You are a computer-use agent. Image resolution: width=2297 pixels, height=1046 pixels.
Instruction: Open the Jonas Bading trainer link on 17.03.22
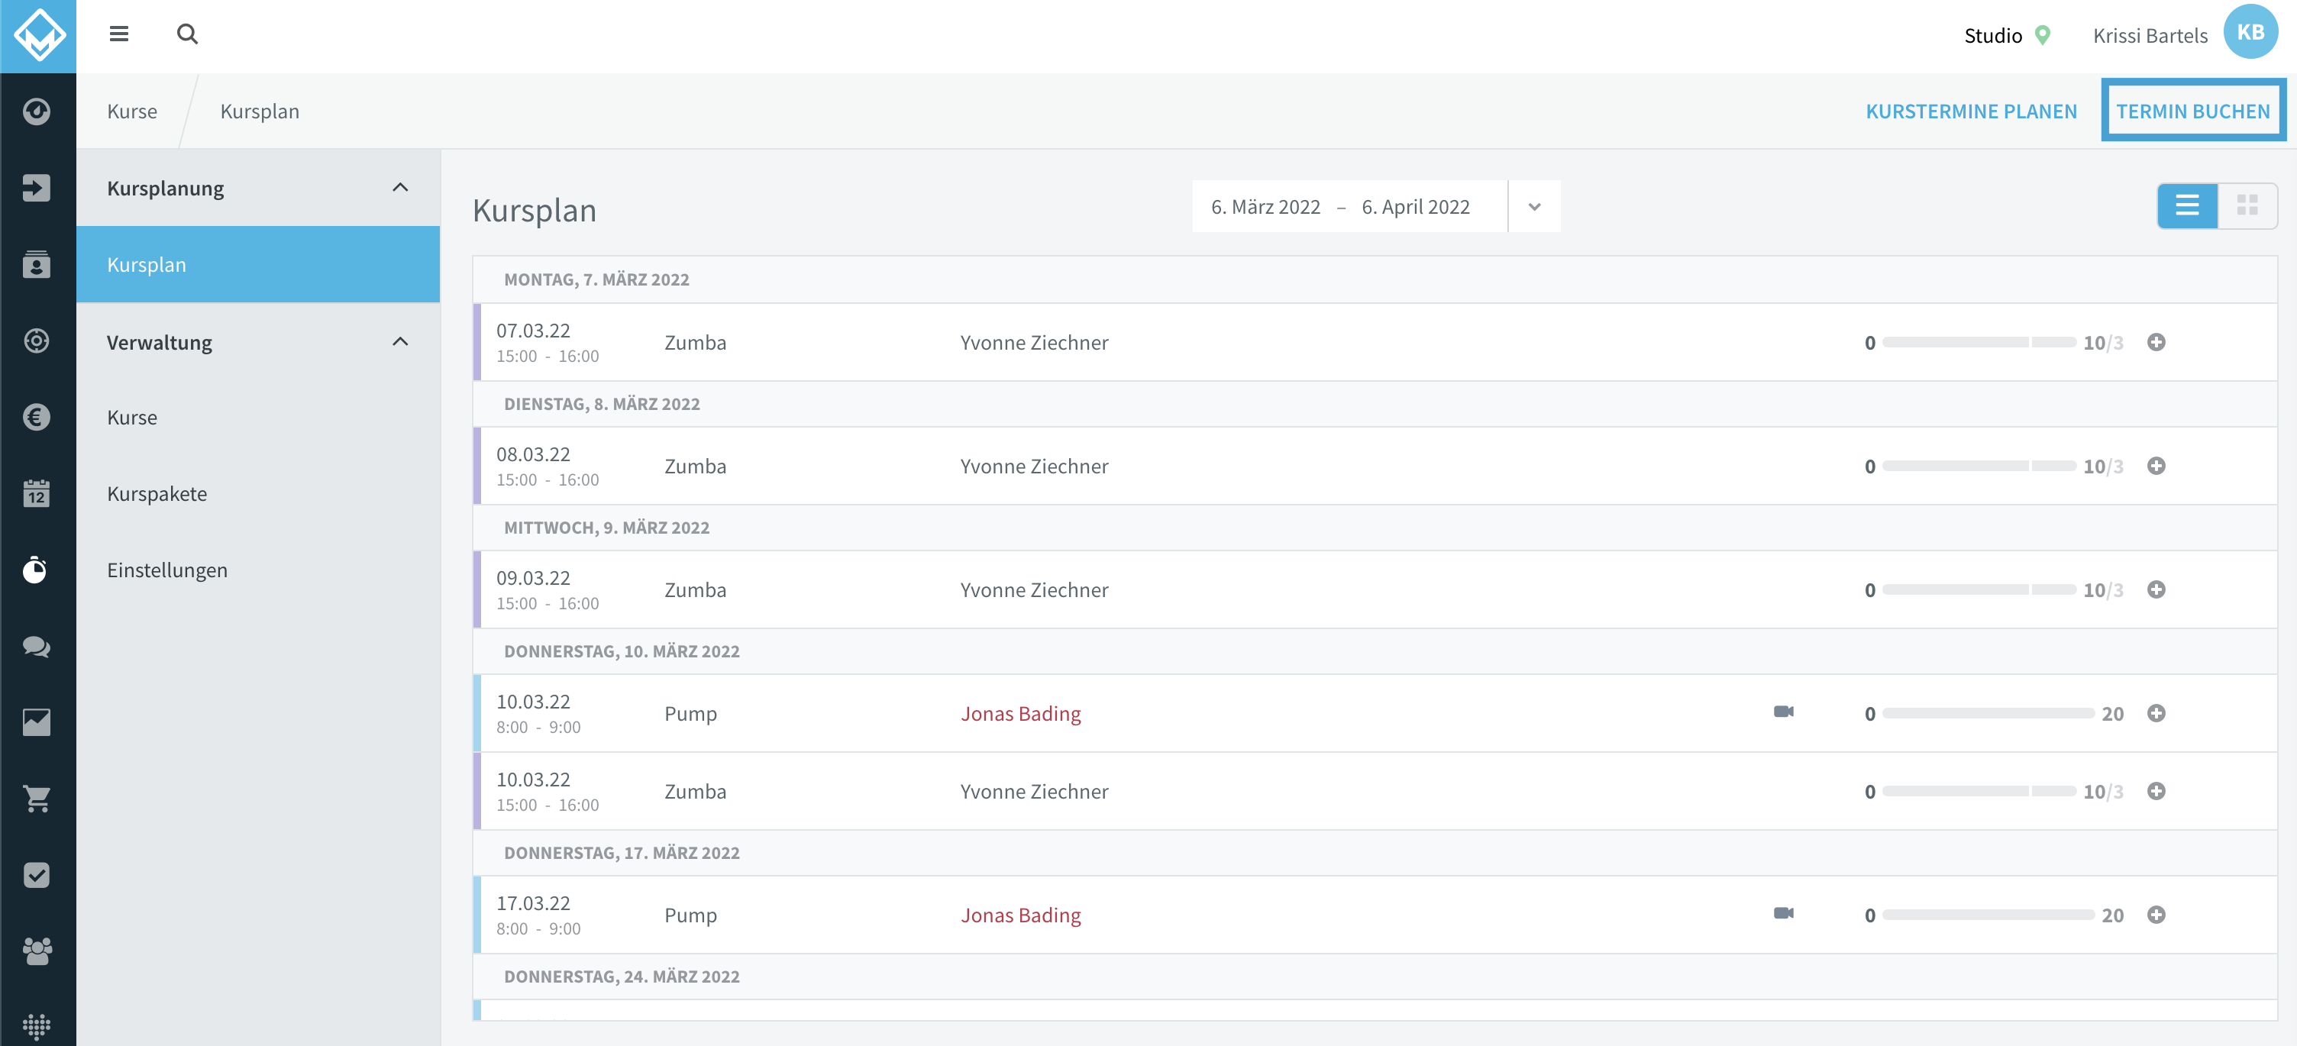pyautogui.click(x=1020, y=915)
